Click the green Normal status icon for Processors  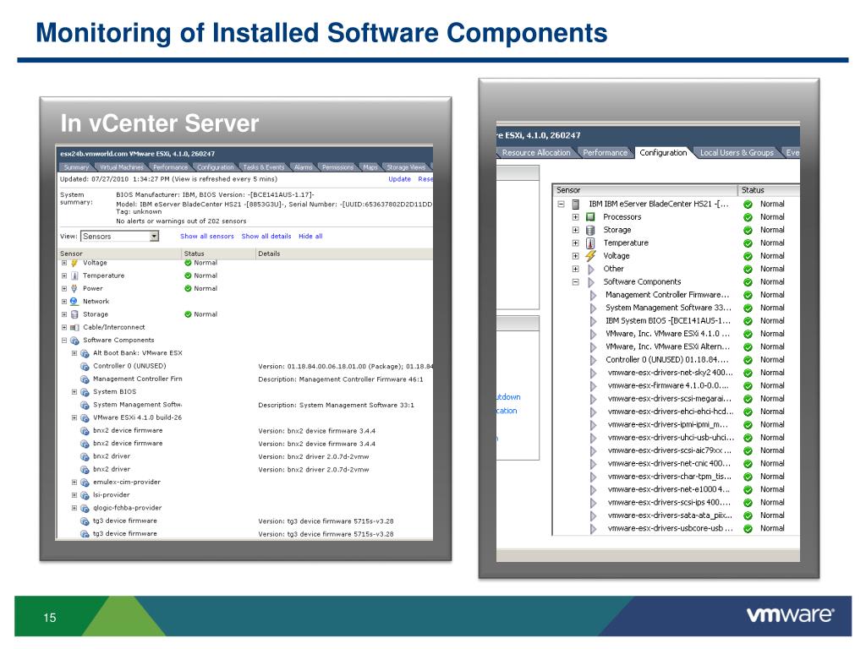point(748,217)
